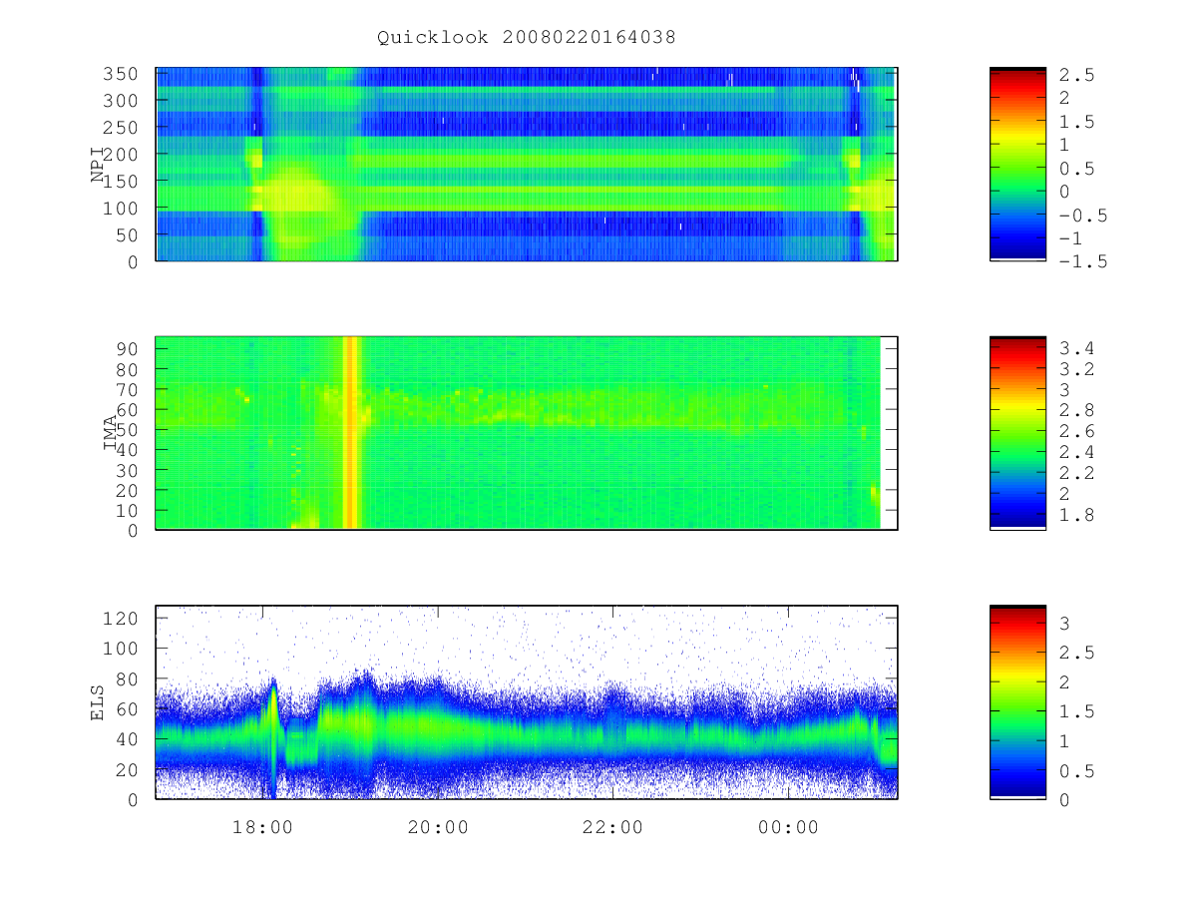This screenshot has height=898, width=1197.
Task: Click the 00:00 time axis label
Action: [788, 827]
